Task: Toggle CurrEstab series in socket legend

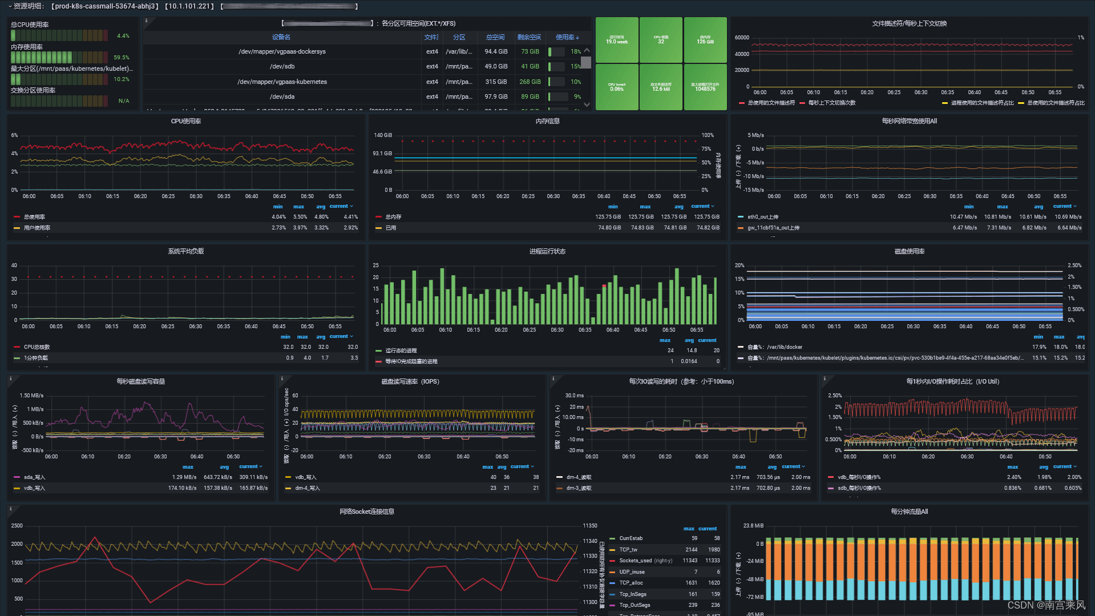Action: click(631, 538)
